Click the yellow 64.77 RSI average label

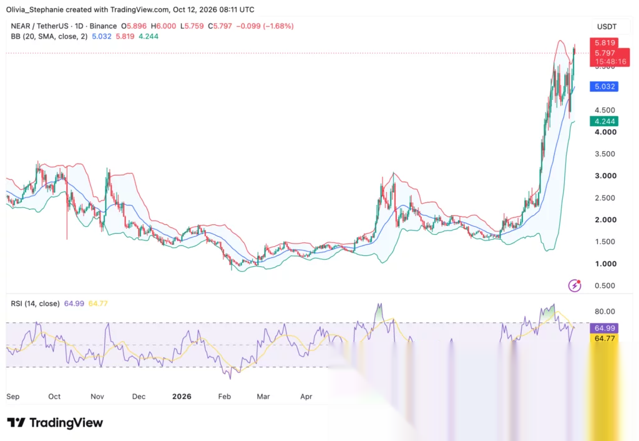604,338
